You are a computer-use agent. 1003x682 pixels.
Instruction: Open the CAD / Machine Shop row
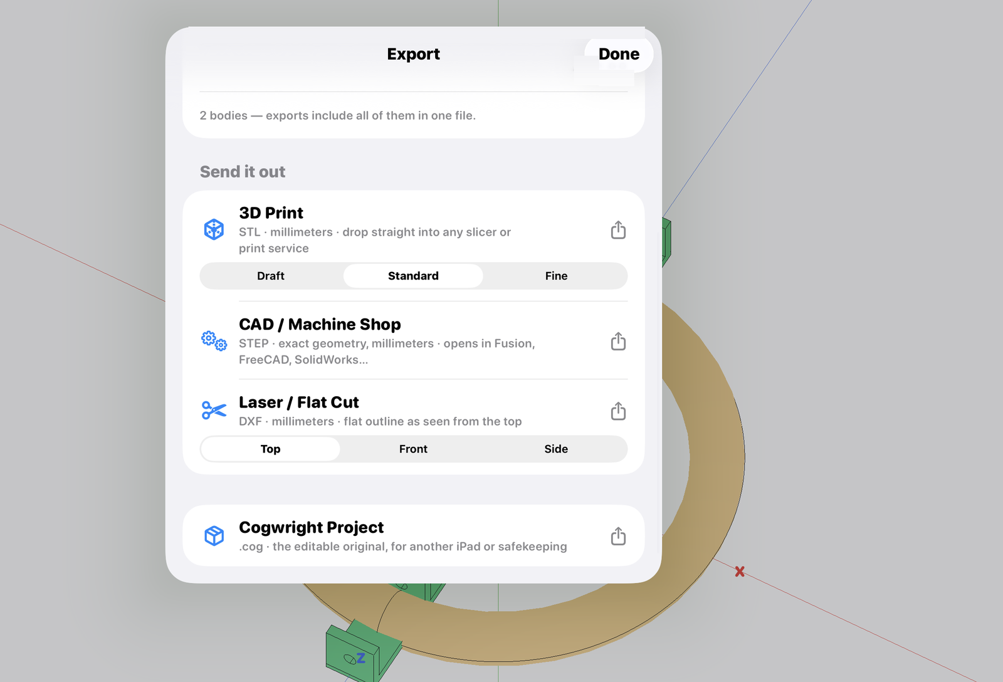tap(414, 342)
